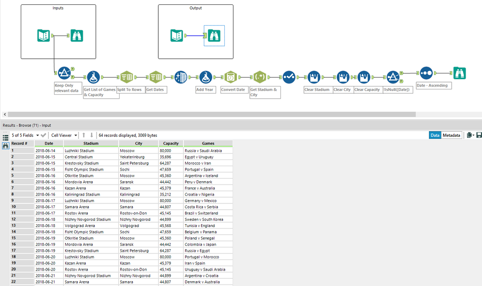Open the '5 of 5 Fields' dropdown
This screenshot has height=286, width=482.
coord(25,135)
